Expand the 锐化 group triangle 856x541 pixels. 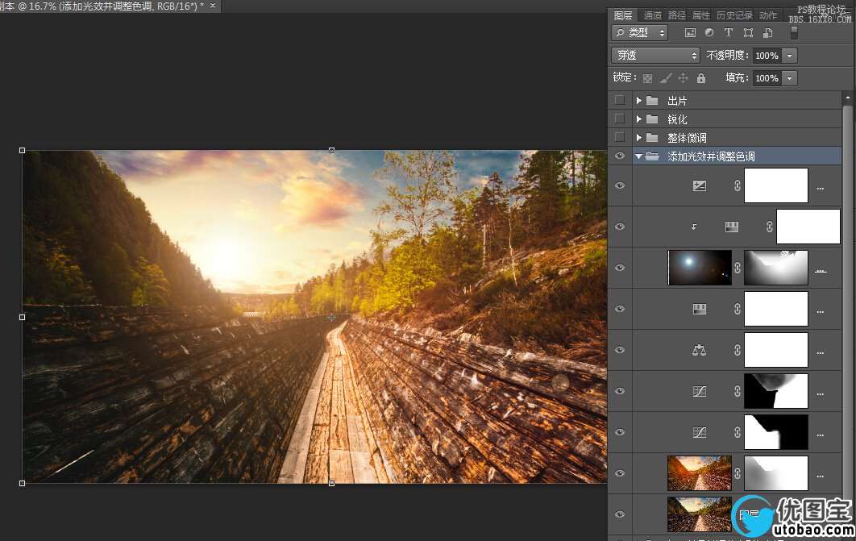click(638, 119)
